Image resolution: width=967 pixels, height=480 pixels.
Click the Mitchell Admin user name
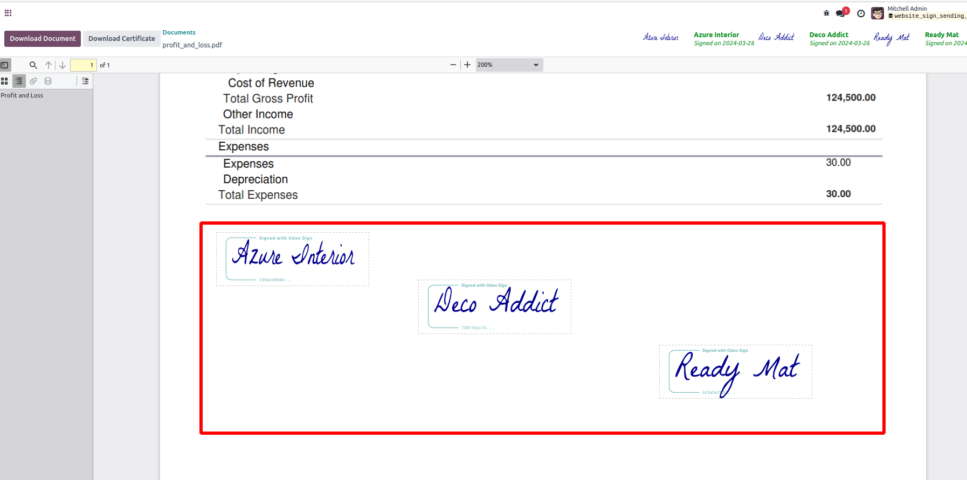907,9
